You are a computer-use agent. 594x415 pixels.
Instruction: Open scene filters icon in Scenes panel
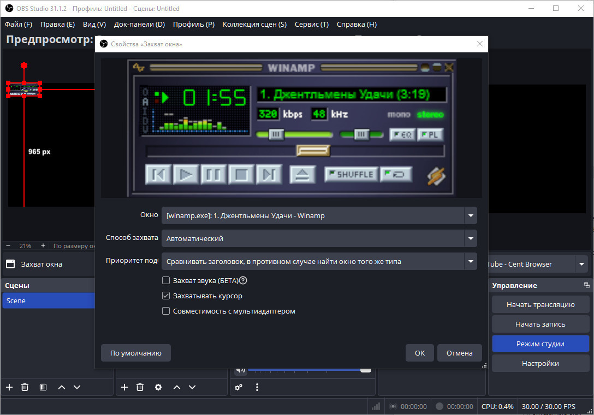[x=43, y=387]
